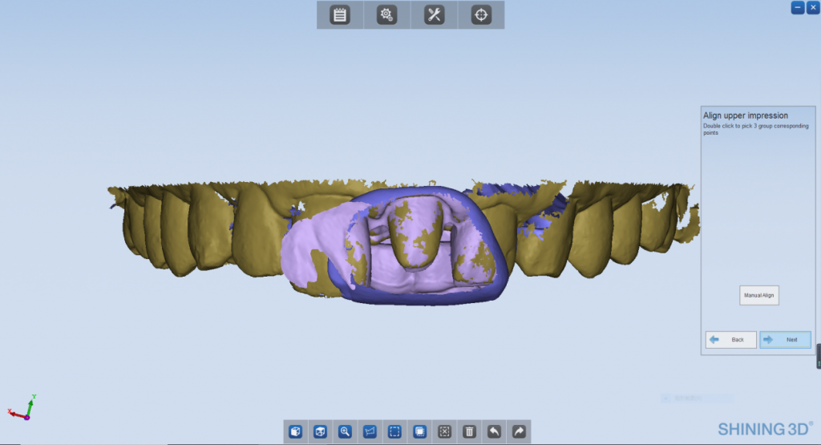Click the Manual Align button
Viewport: 821px width, 445px height.
tap(758, 295)
